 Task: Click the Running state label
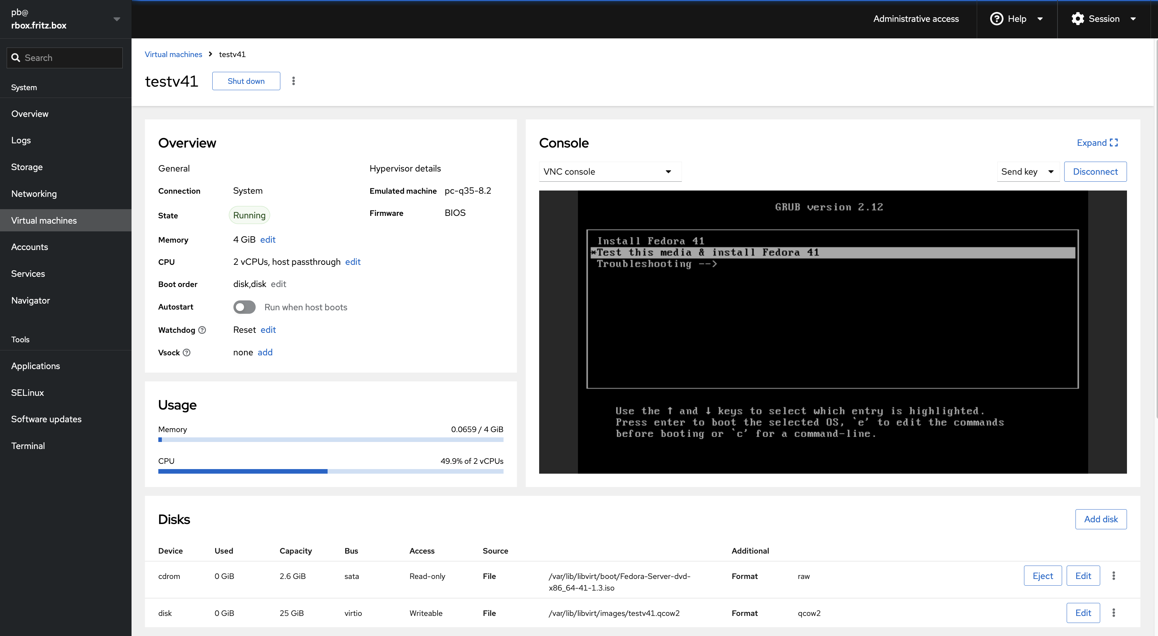click(249, 216)
